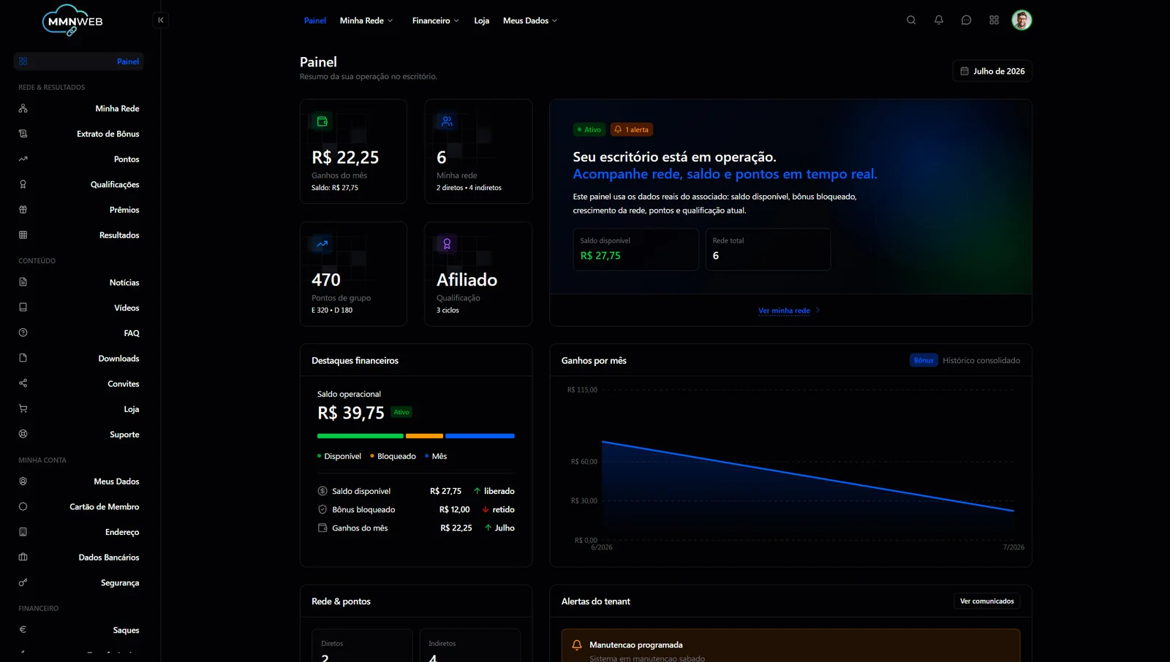Click the Resultados table icon in sidebar
The height and width of the screenshot is (662, 1170).
[x=23, y=235]
